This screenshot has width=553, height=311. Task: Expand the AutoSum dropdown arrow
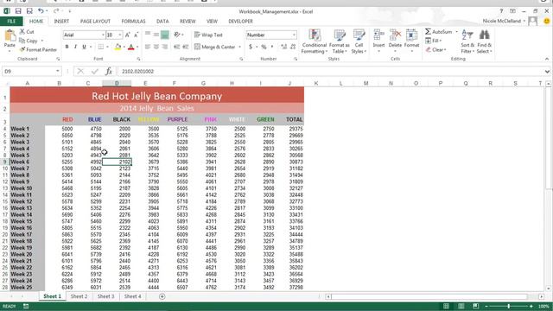(456, 32)
